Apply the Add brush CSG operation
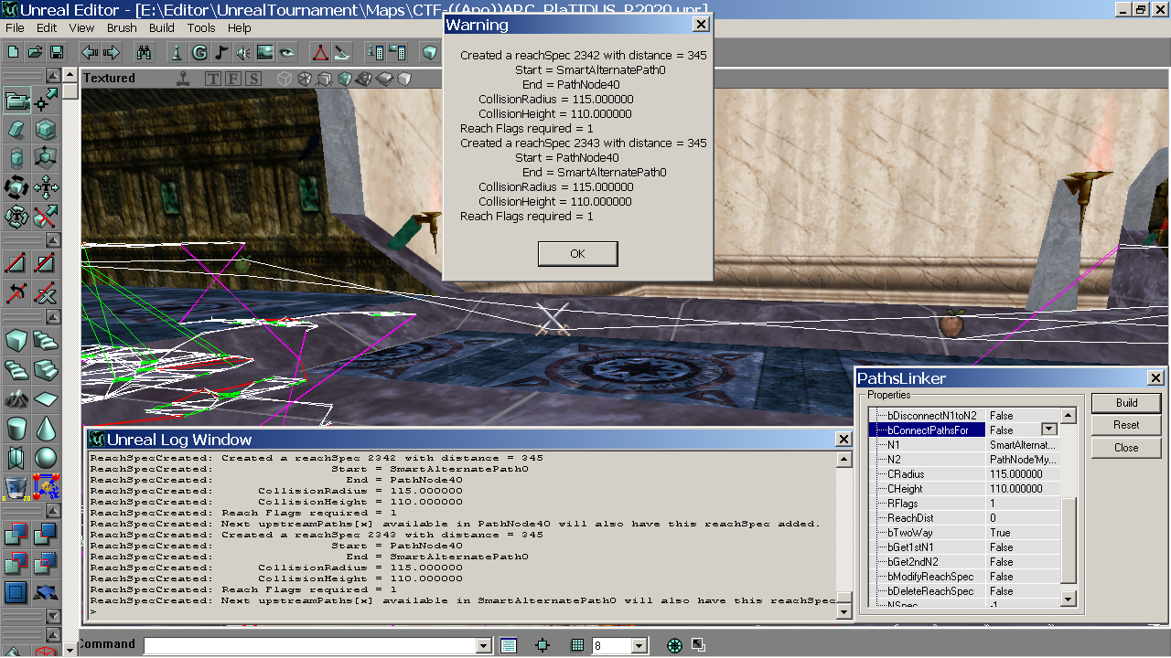This screenshot has width=1171, height=658. 16,533
